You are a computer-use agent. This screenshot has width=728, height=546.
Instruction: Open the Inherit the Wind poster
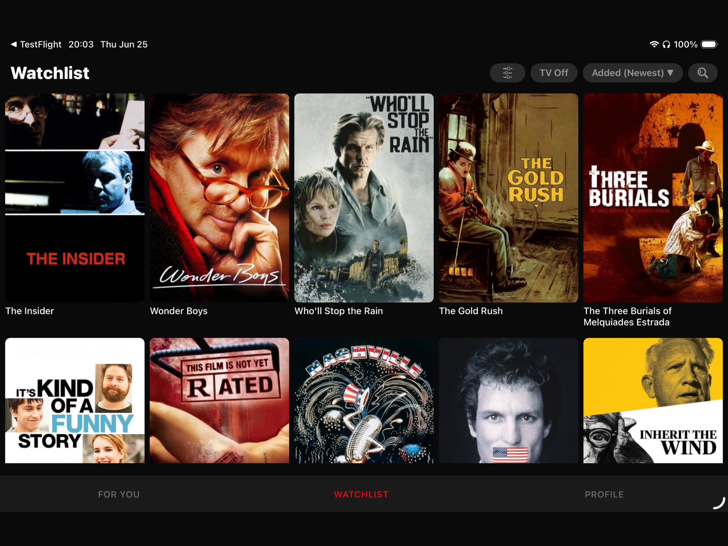tap(653, 400)
